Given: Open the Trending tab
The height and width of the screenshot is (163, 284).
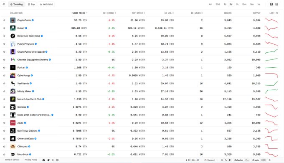Looking at the screenshot, I should 16,4.
